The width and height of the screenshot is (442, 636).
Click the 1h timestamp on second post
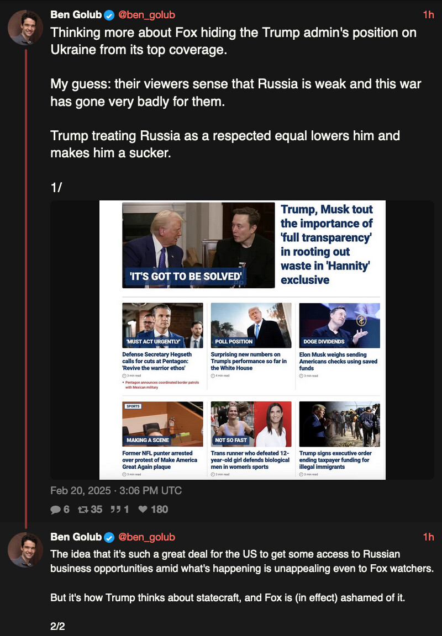click(x=428, y=537)
